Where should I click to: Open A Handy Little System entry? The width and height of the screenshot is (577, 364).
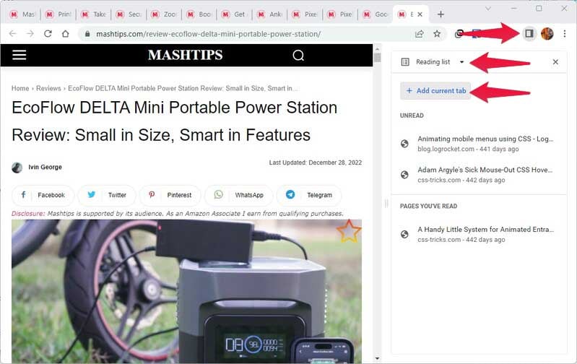[x=479, y=234]
